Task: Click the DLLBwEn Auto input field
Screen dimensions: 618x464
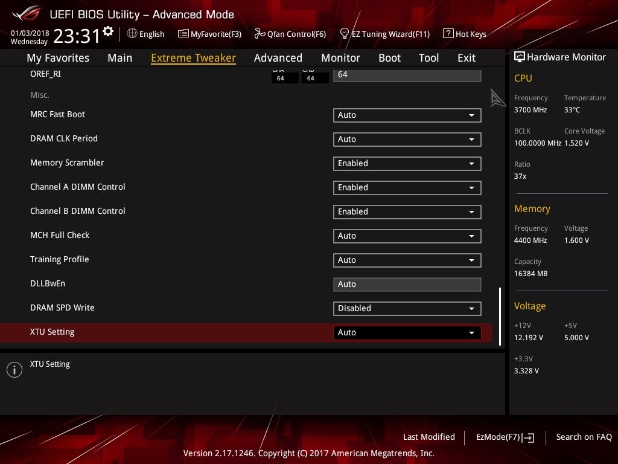Action: tap(407, 285)
